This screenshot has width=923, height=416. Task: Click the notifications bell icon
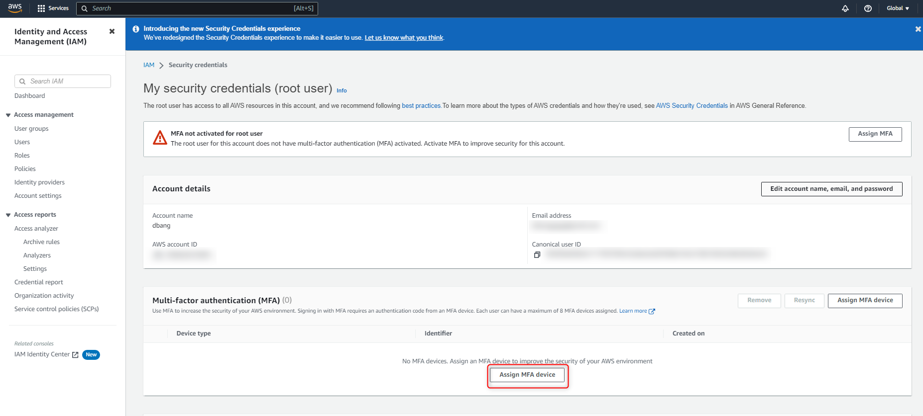pos(845,8)
